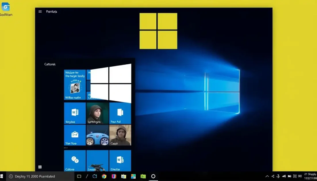The image size is (317, 181).
Task: Open the taskbar clock showing 21 Shoply
Action: [310, 176]
